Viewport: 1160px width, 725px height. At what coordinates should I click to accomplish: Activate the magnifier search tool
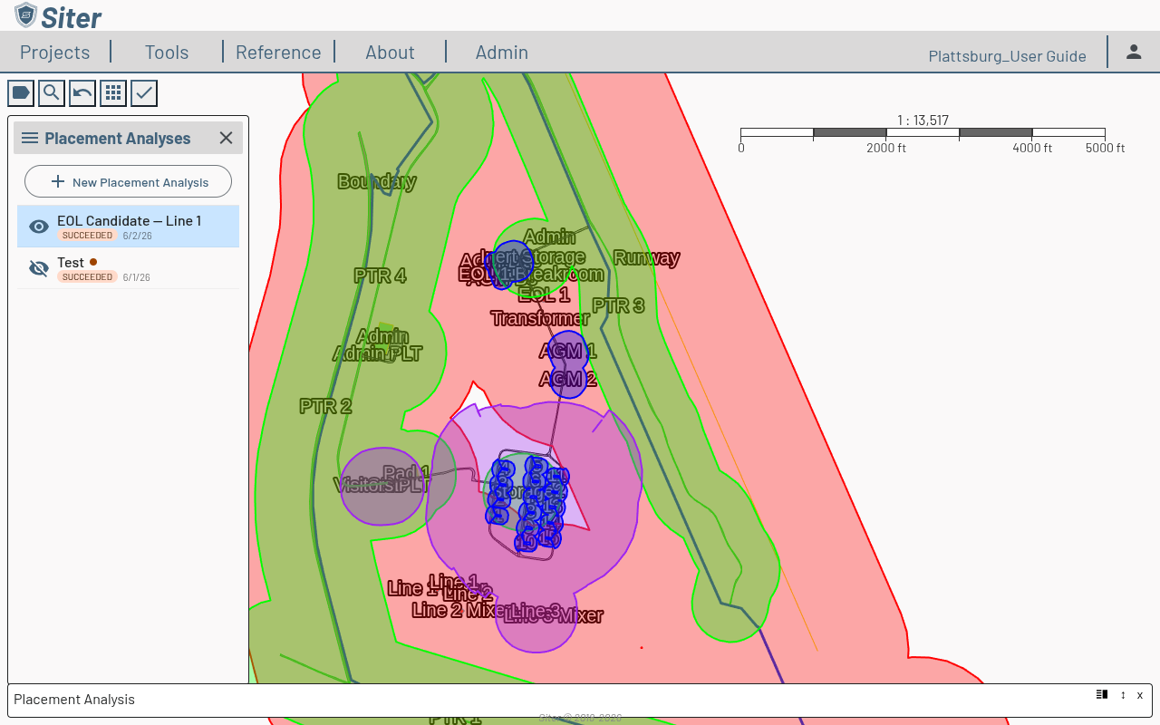click(52, 92)
